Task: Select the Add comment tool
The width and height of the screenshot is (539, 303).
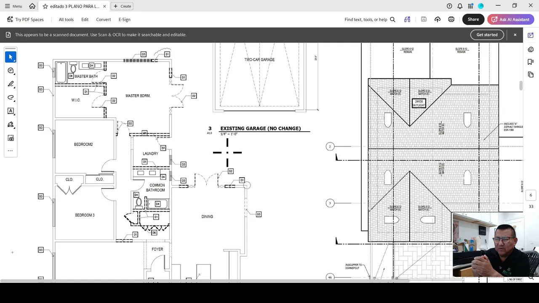Action: tap(11, 71)
